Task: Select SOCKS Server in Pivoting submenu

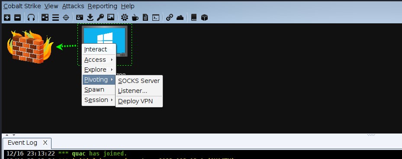Action: (139, 81)
